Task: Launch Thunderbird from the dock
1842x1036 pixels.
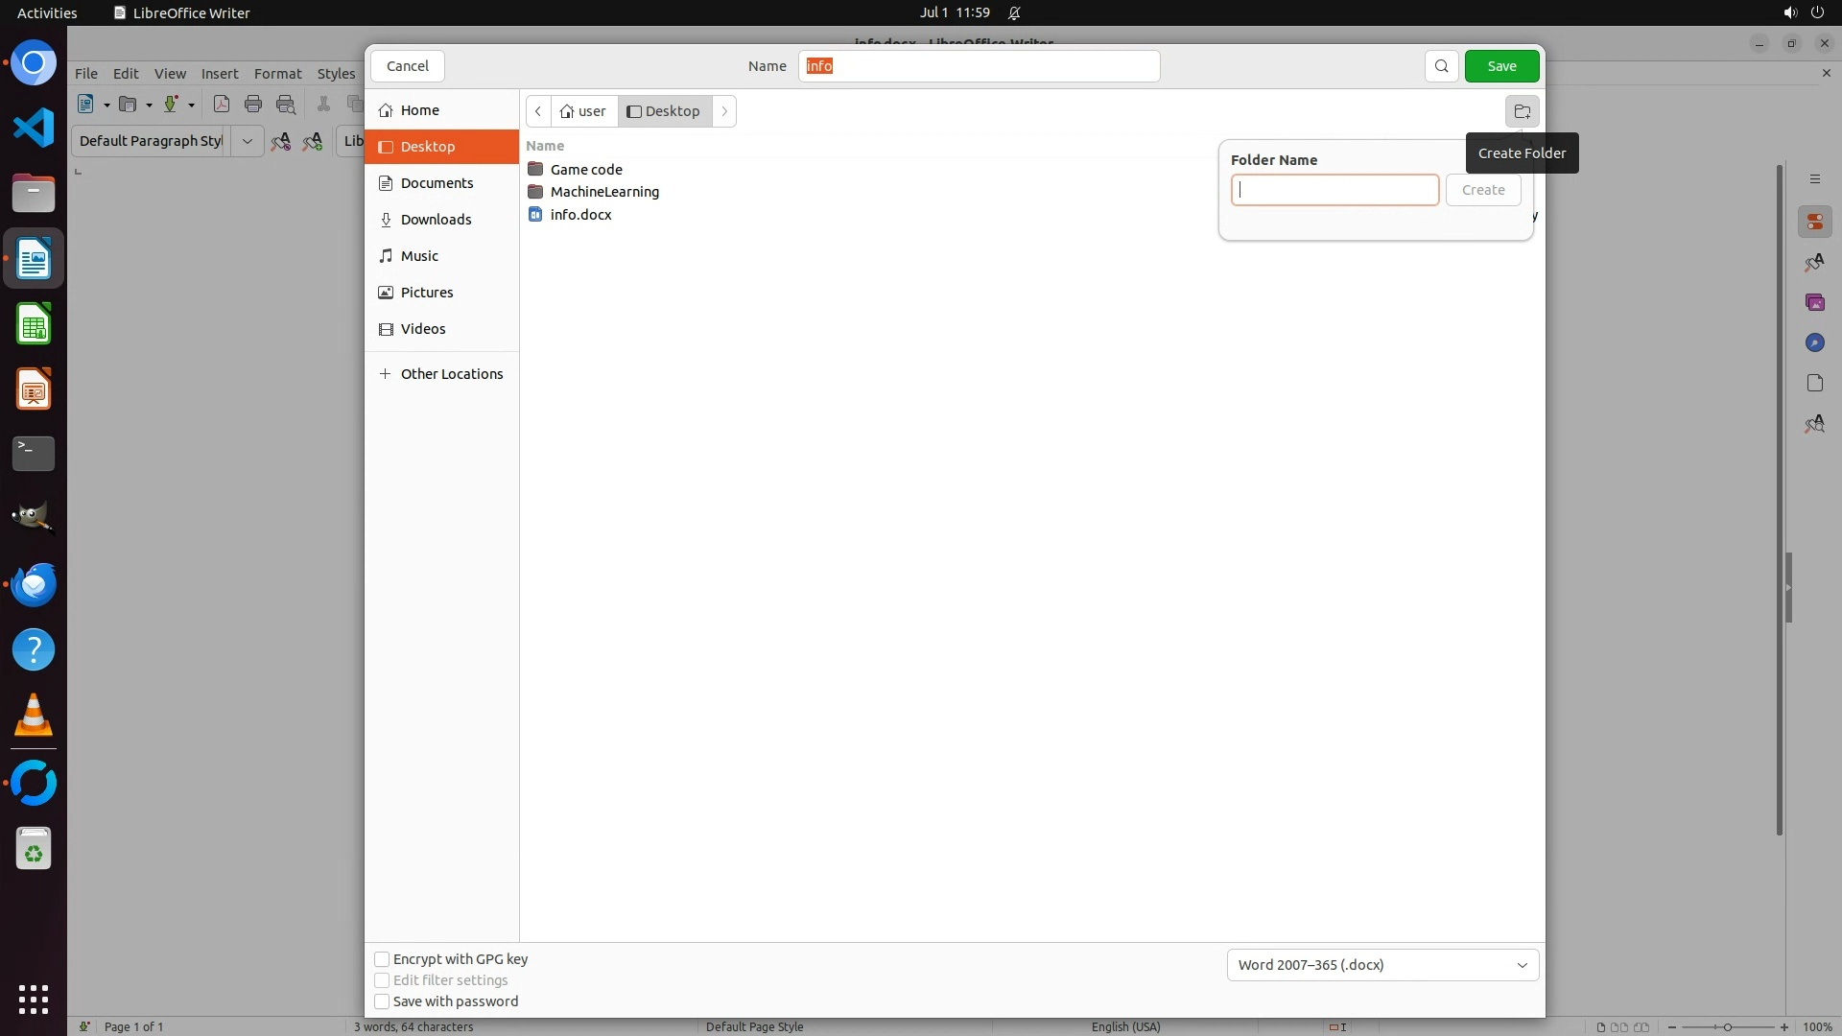Action: coord(34,584)
